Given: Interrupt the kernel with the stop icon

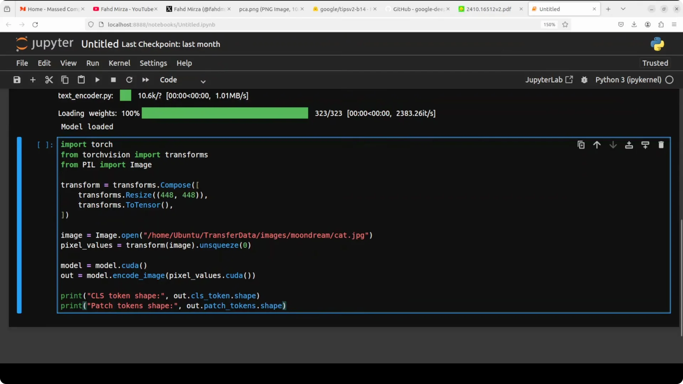Looking at the screenshot, I should click(x=113, y=80).
